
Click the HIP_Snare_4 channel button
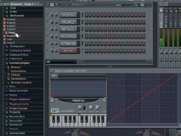68,36
